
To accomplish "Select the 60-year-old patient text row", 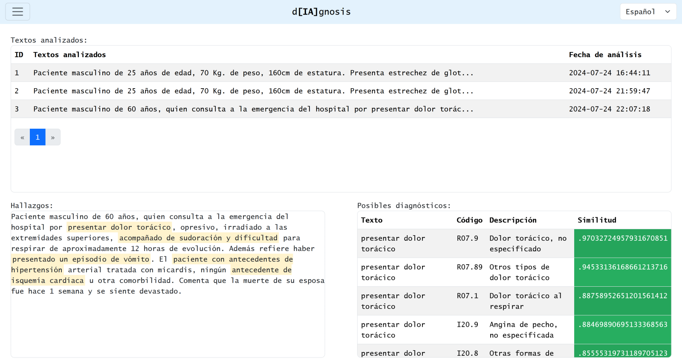I will point(253,109).
